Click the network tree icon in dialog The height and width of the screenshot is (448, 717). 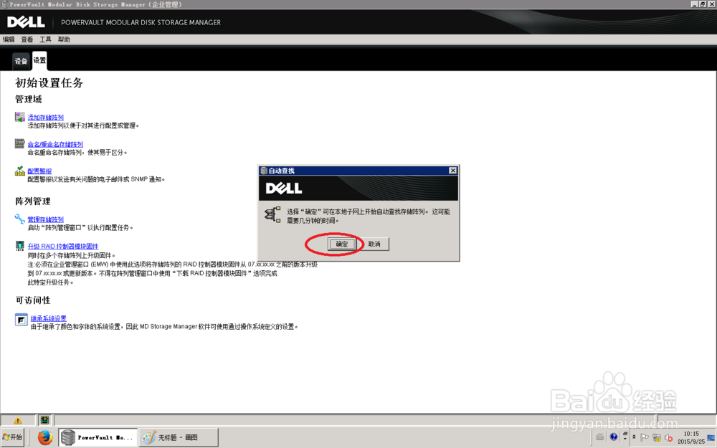click(x=273, y=214)
